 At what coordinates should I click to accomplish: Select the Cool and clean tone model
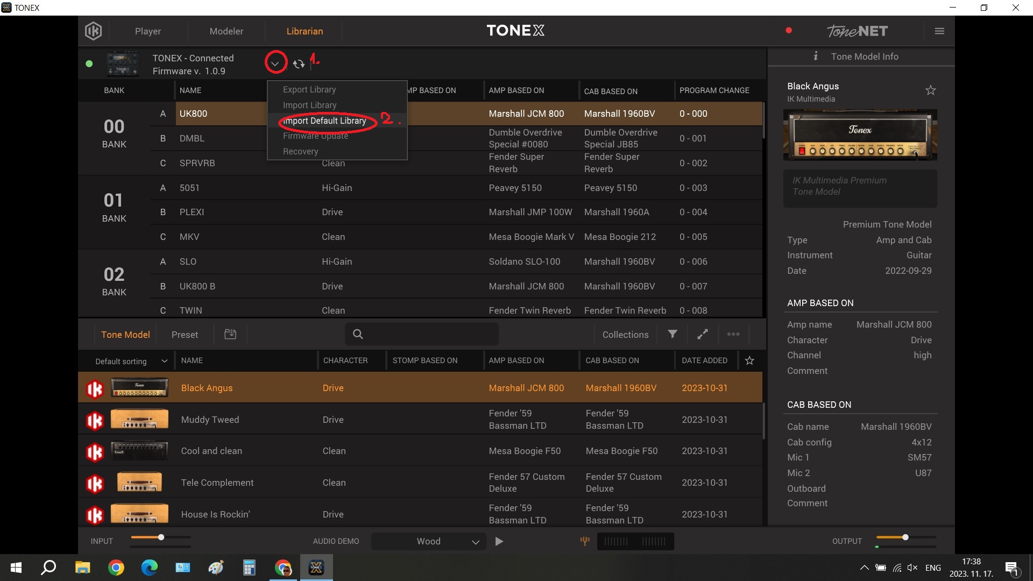(x=420, y=451)
